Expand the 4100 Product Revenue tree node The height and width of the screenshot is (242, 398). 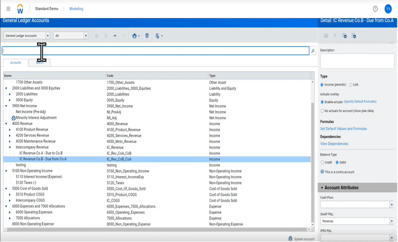click(10, 129)
